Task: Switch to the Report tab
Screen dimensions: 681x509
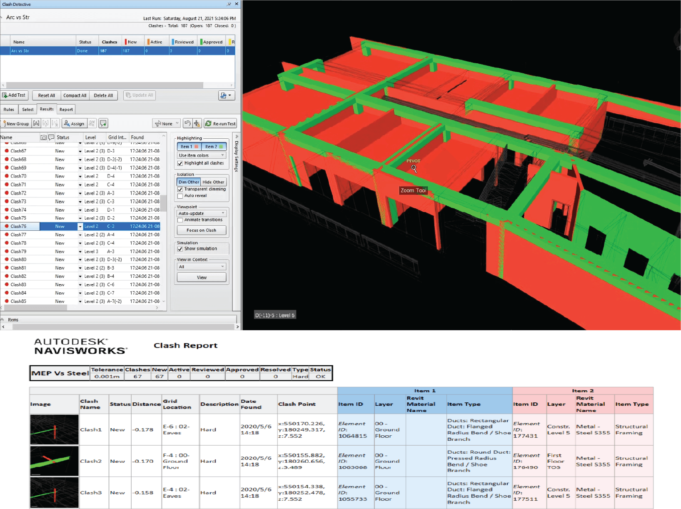Action: pos(66,110)
